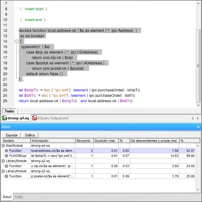This screenshot has height=202, width=202.
Task: Open the Gráfico view button
Action: point(30,135)
